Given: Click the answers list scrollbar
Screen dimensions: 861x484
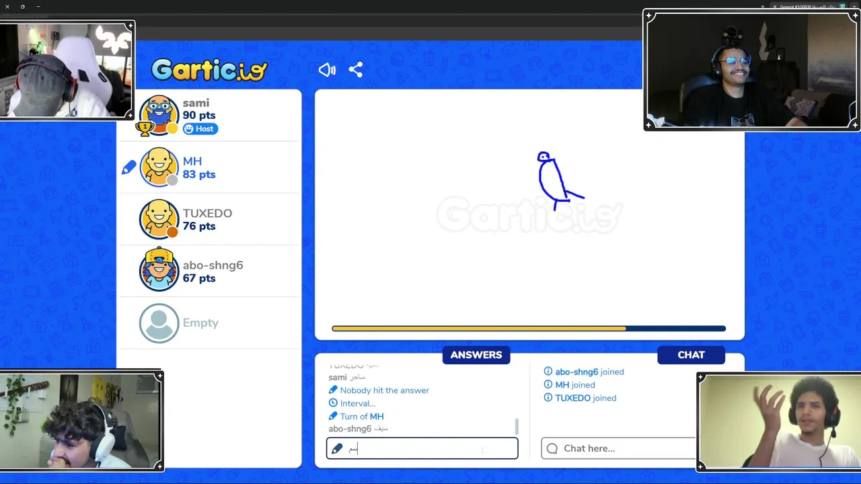Looking at the screenshot, I should coord(517,426).
